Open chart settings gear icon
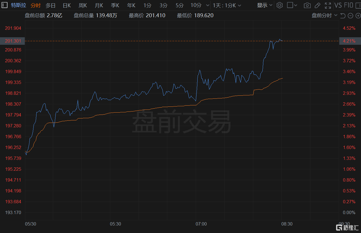 pos(279,5)
